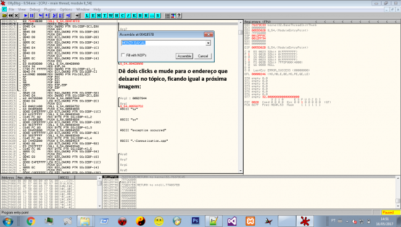Click the Hex dump column header
Screen dimensions: 401x227
tap(38, 177)
